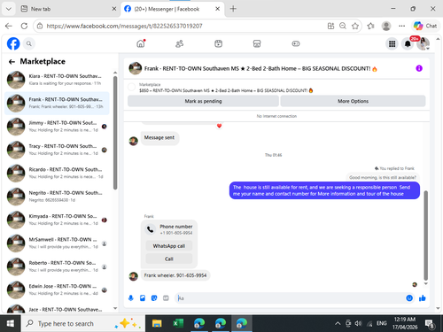Choose a GIF from the composer
The width and height of the screenshot is (443, 332).
[166, 298]
